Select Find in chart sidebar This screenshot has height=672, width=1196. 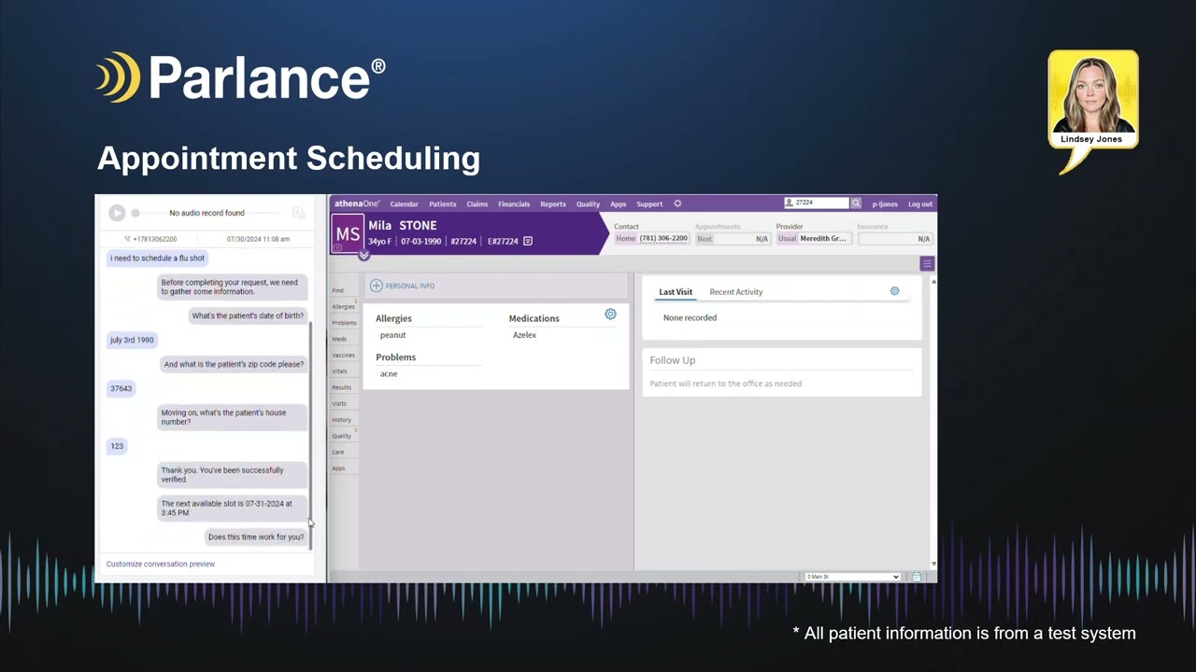(x=337, y=290)
